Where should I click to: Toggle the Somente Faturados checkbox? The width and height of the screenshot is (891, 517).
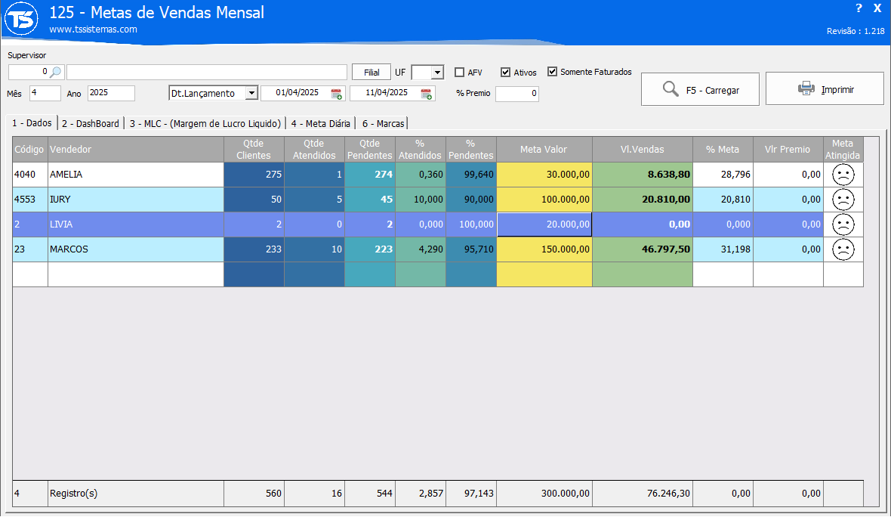pos(552,72)
